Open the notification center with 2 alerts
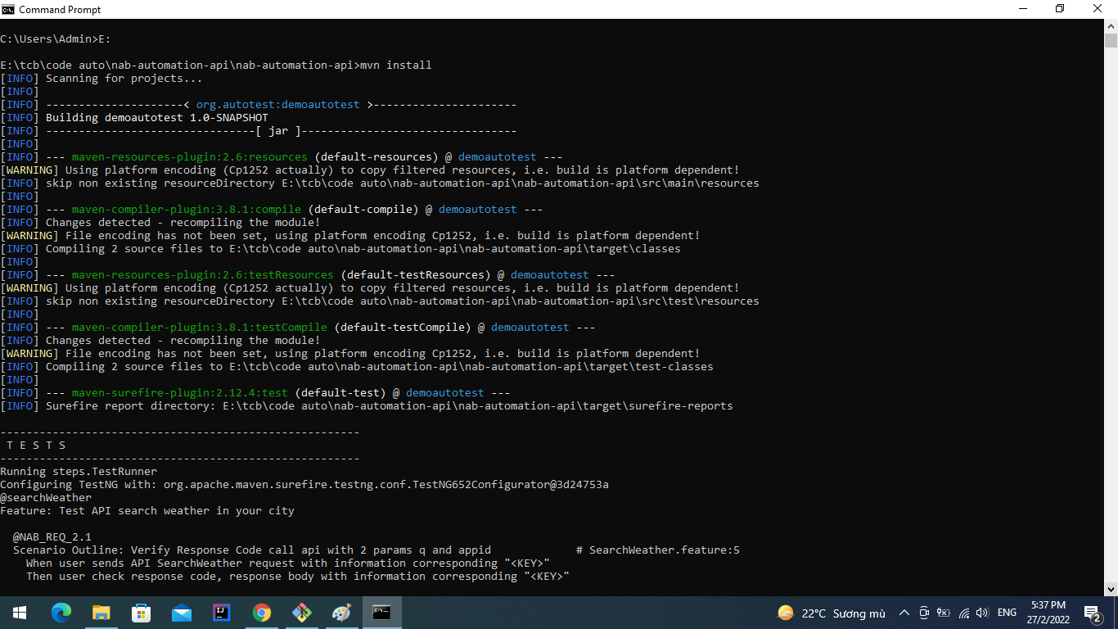Image resolution: width=1118 pixels, height=629 pixels. pos(1092,613)
